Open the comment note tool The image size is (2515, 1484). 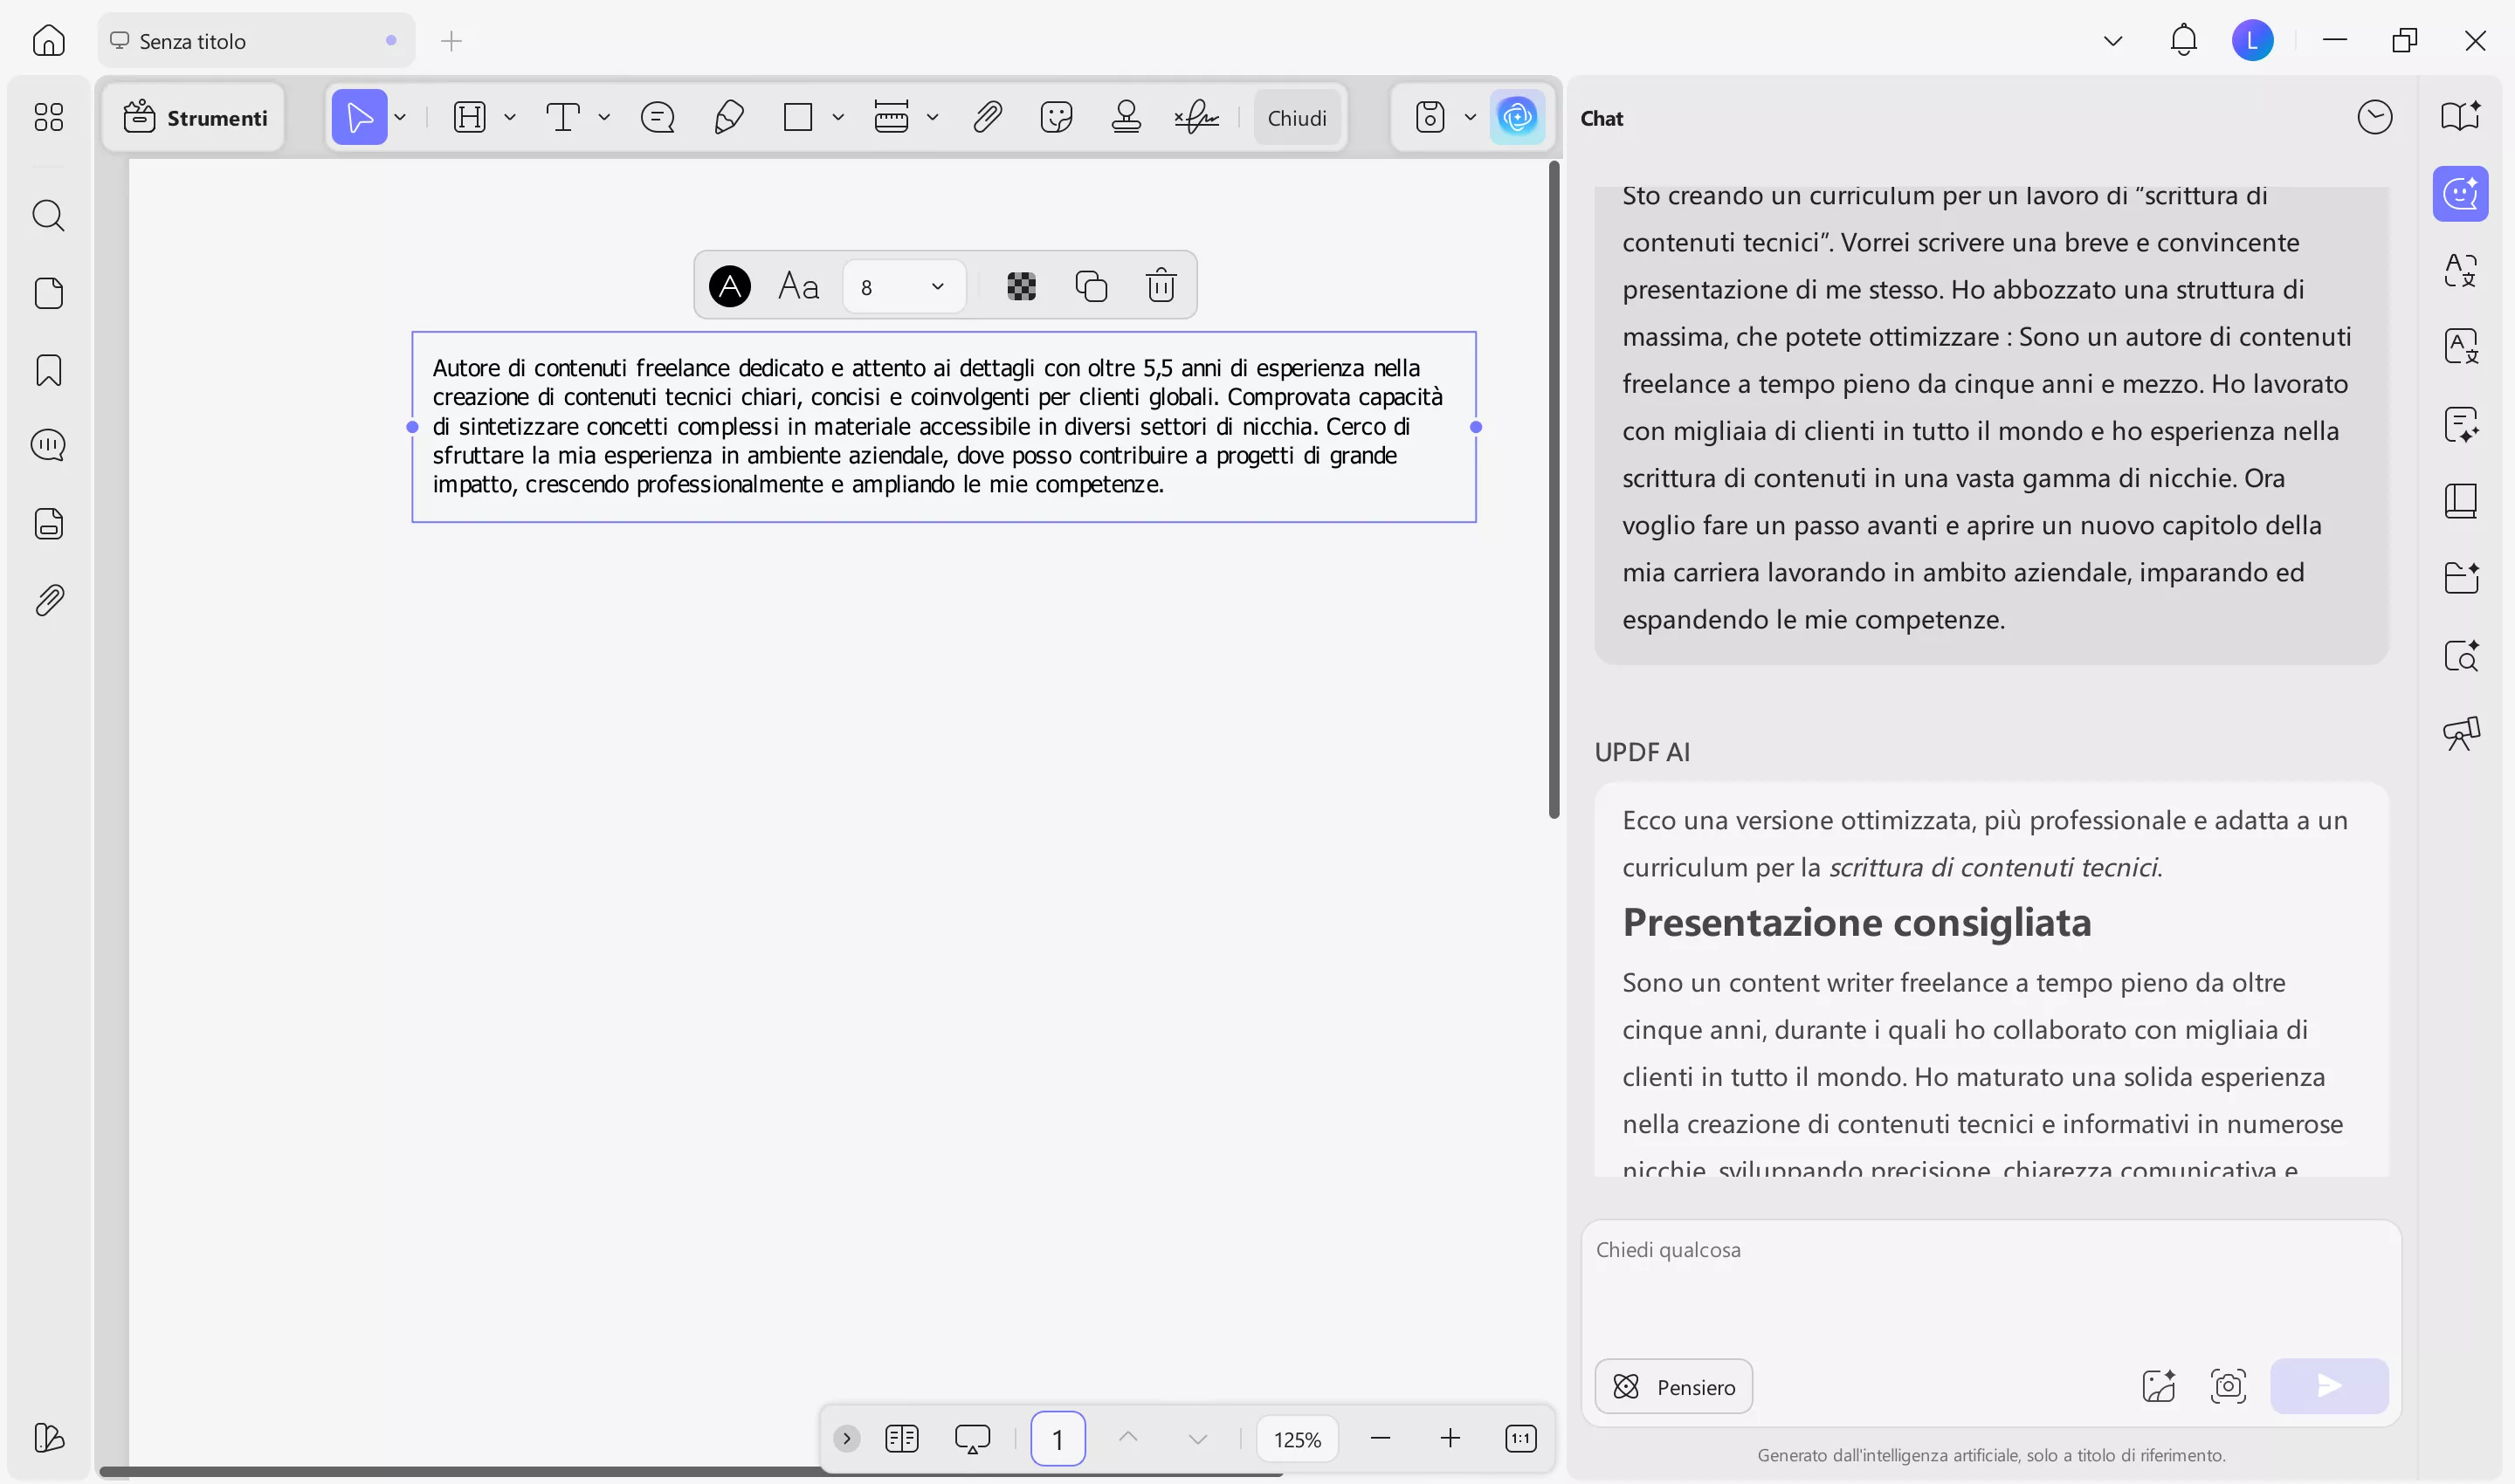point(658,117)
